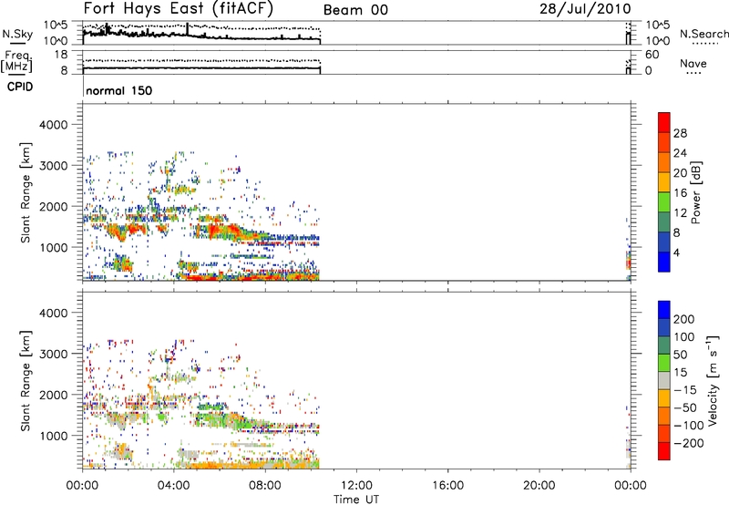Click the '20:00' time tick label
Viewport: 729px width, 505px height.
(539, 486)
